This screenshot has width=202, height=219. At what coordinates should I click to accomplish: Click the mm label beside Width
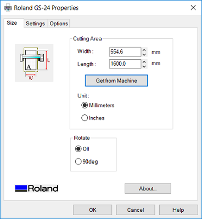point(156,52)
